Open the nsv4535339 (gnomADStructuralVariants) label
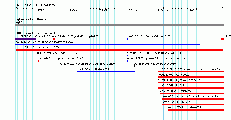Image resolution: width=231 pixels, height=120 pixels. pyautogui.click(x=156, y=53)
